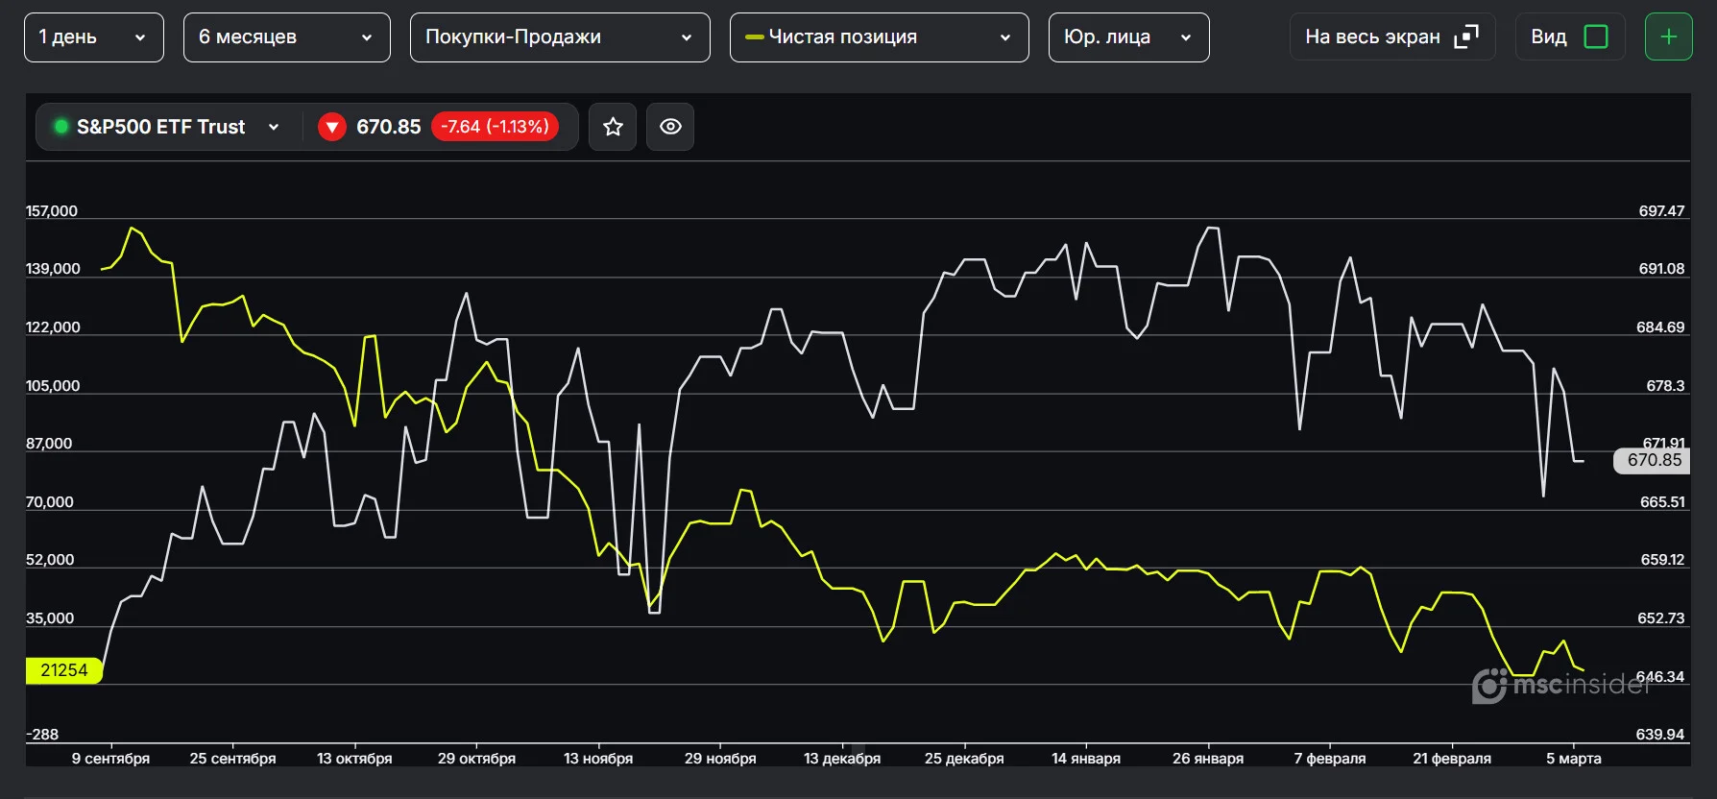Click the 652.73 right price axis value

[x=1661, y=618]
